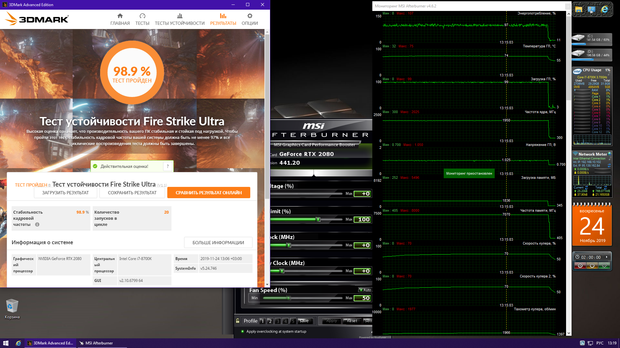Expand БОЛЬШЕ ИНФОРМАЦИИ system details

point(218,243)
